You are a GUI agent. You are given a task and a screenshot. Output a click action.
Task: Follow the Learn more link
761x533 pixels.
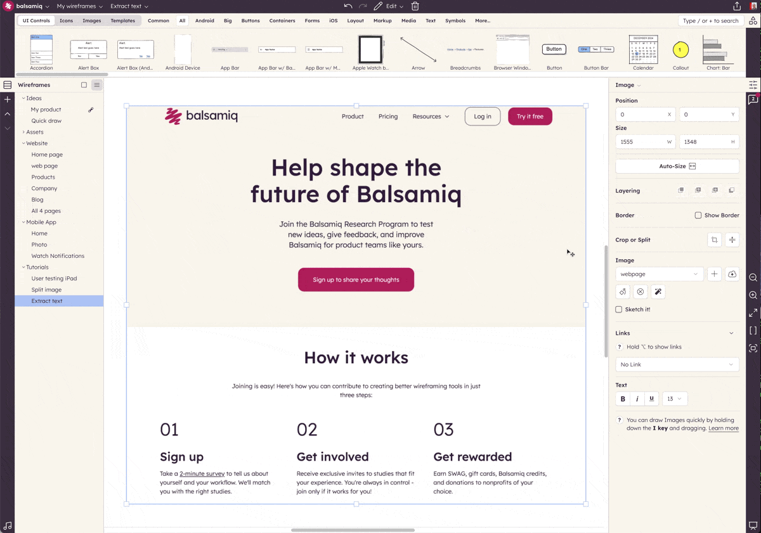click(x=723, y=428)
